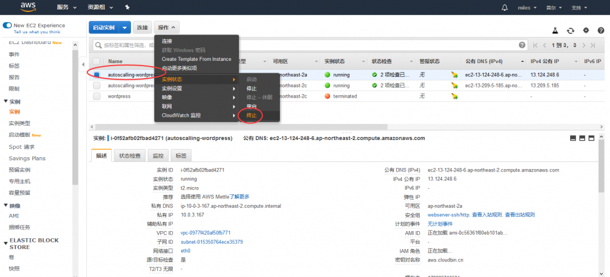Switch to the 监控 tab
Screen dimensions: 610x277
pos(158,155)
